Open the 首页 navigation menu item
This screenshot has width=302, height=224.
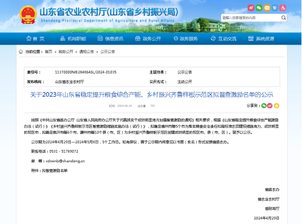point(35,38)
